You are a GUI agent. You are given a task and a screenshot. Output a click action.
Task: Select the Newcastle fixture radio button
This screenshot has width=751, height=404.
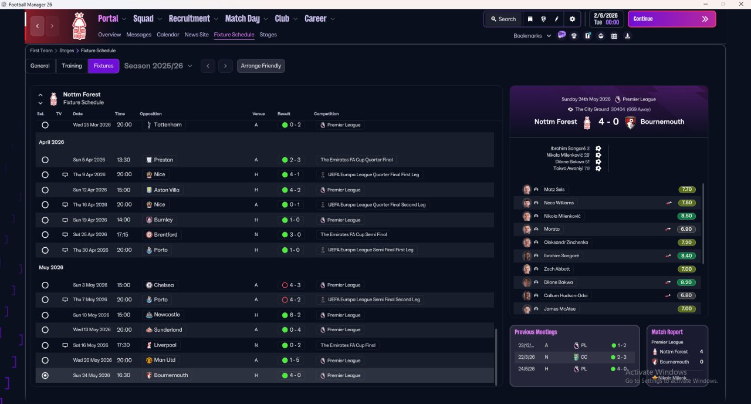click(45, 315)
